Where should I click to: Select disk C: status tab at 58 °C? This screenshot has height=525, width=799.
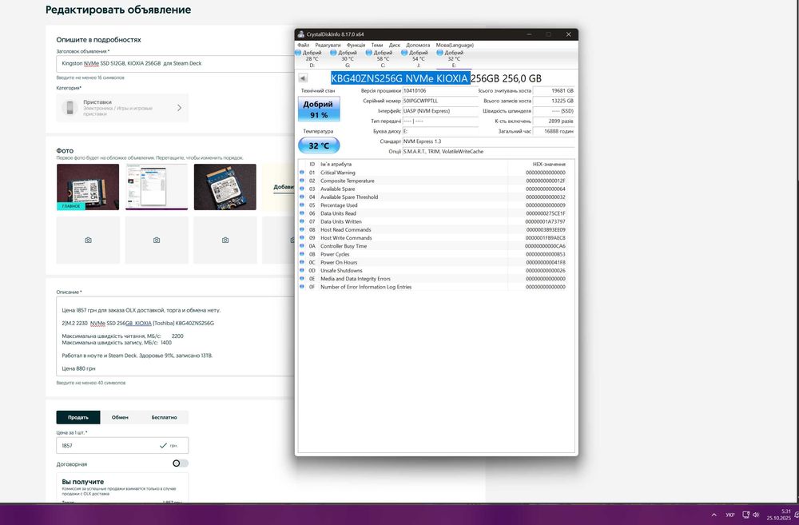380,58
